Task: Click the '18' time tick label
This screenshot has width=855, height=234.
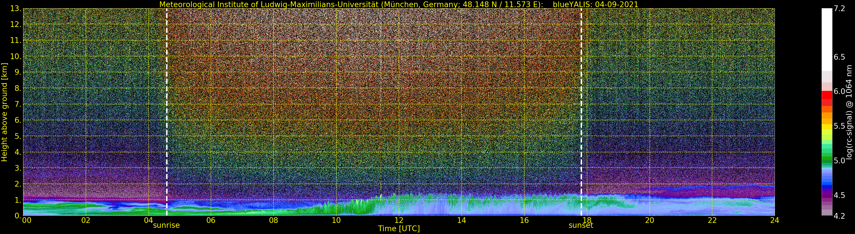Action: [x=587, y=220]
